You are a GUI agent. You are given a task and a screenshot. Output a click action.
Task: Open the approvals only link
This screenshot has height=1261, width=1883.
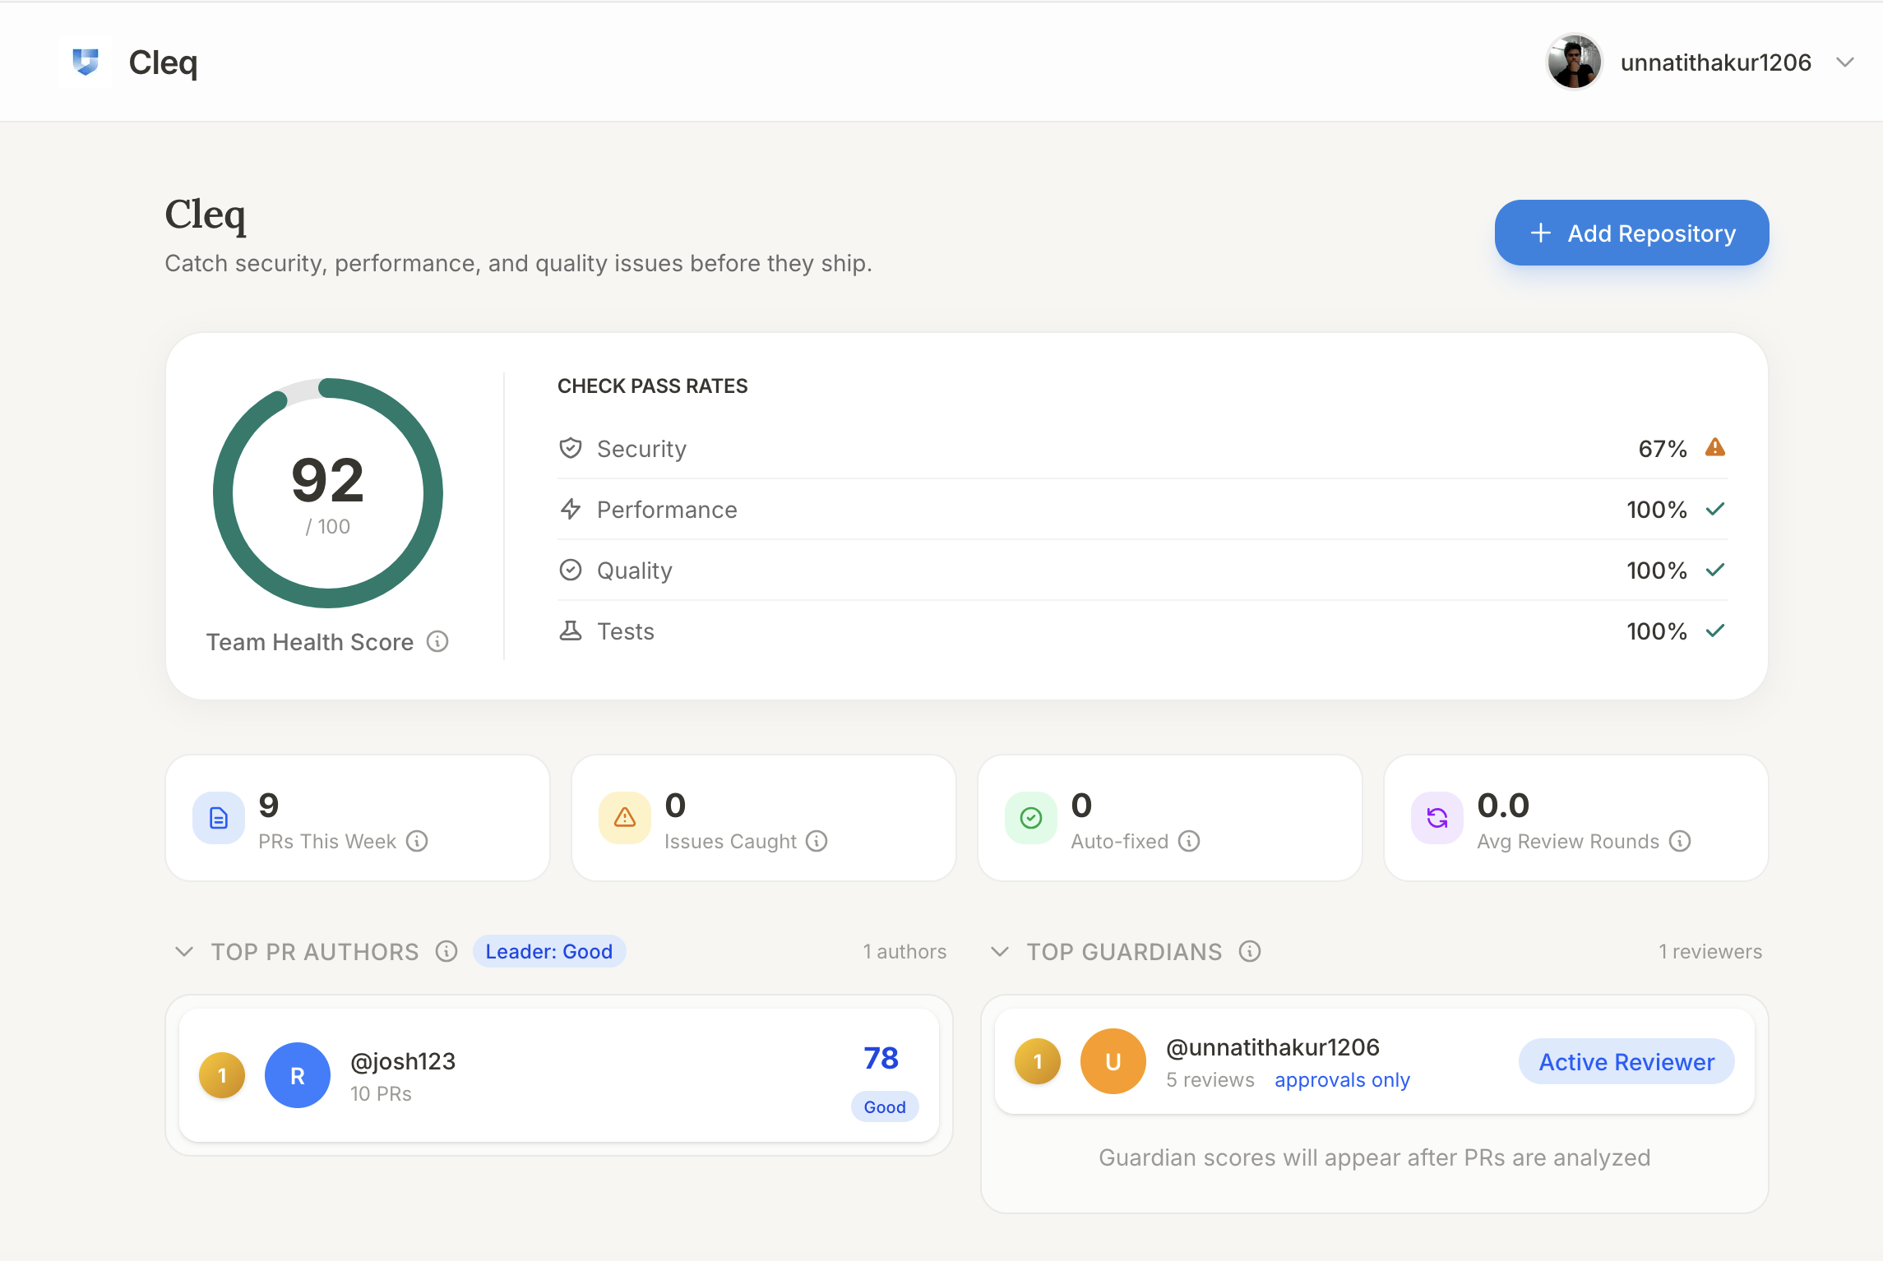(x=1341, y=1079)
